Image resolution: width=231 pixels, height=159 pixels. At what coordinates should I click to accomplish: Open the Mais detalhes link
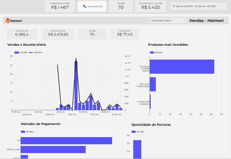coord(95,6)
